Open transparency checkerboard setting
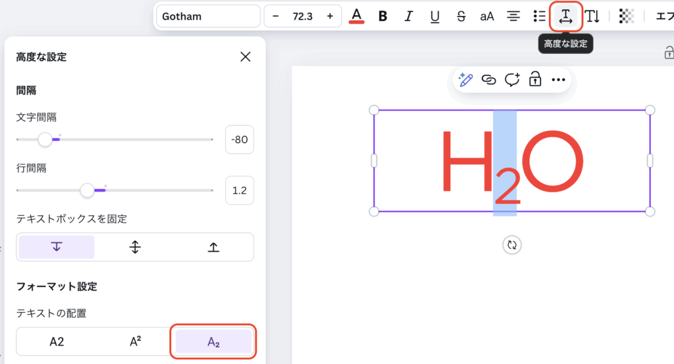The width and height of the screenshot is (674, 364). pos(627,16)
